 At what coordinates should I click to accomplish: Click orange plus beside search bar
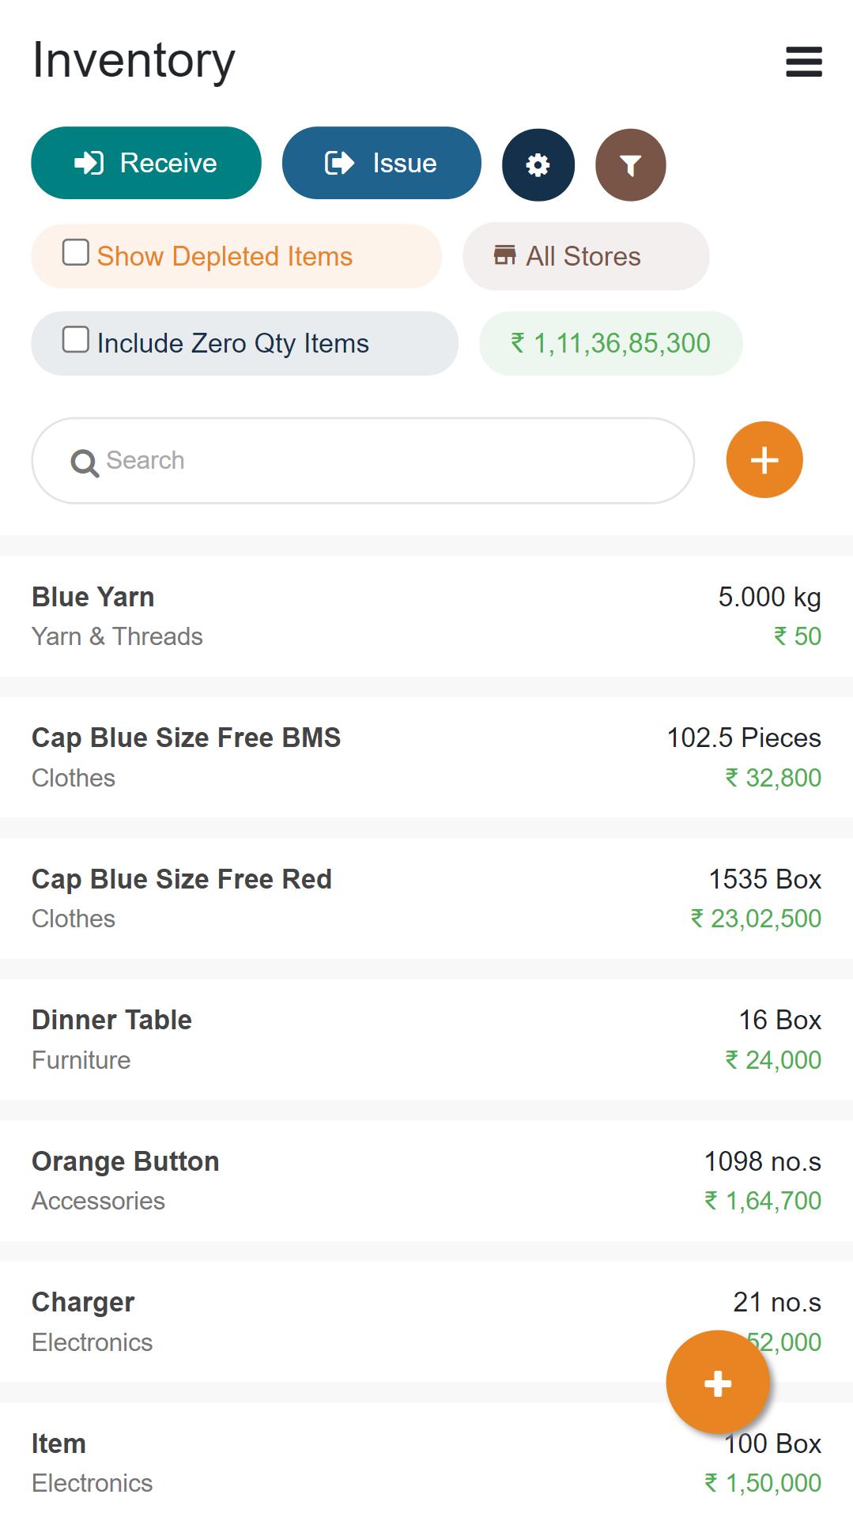(764, 460)
